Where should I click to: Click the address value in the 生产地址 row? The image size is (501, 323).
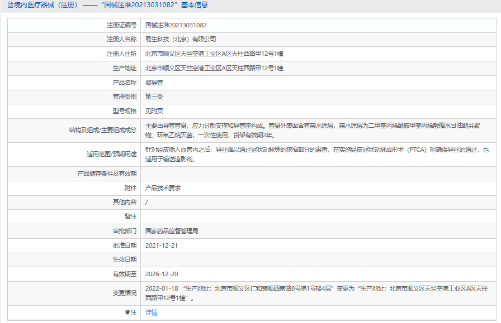point(214,68)
